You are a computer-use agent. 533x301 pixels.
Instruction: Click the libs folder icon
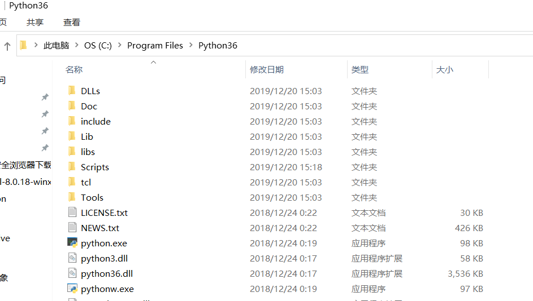pos(72,152)
